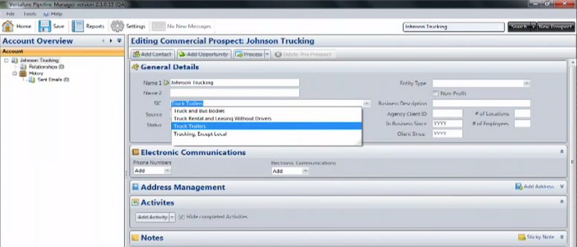The height and width of the screenshot is (247, 577).
Task: Click Delete this Prospect button
Action: coord(304,54)
